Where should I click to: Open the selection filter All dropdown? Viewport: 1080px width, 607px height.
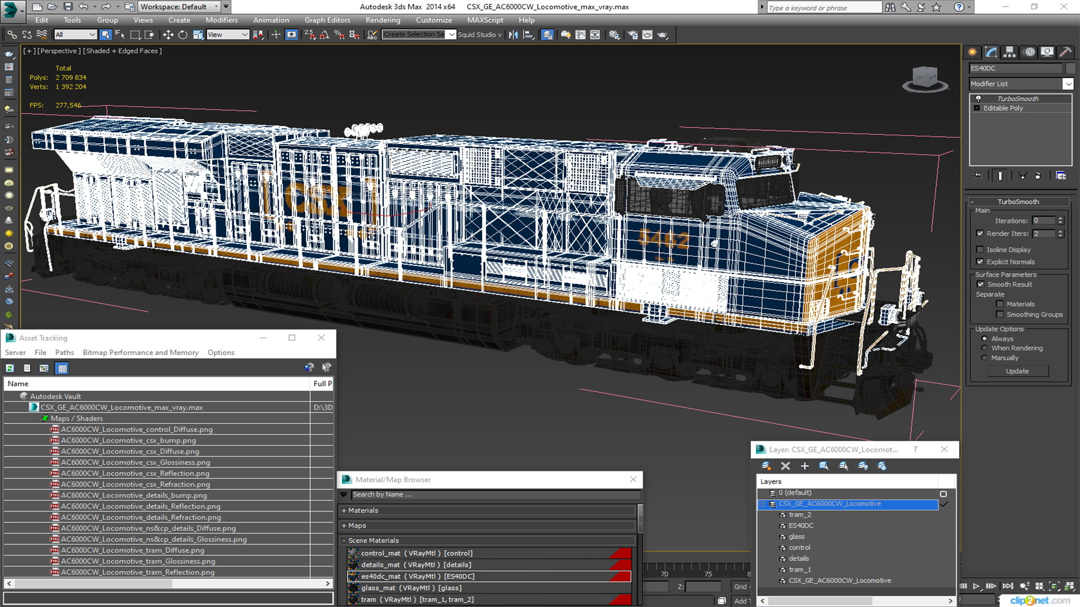[75, 35]
